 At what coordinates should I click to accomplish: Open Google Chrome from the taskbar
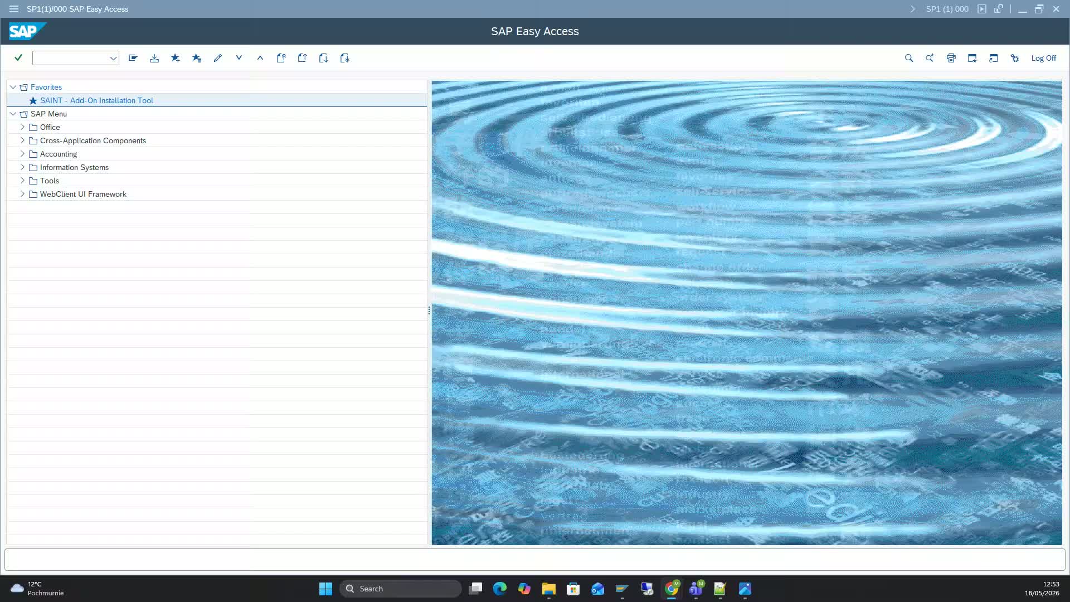coord(672,589)
